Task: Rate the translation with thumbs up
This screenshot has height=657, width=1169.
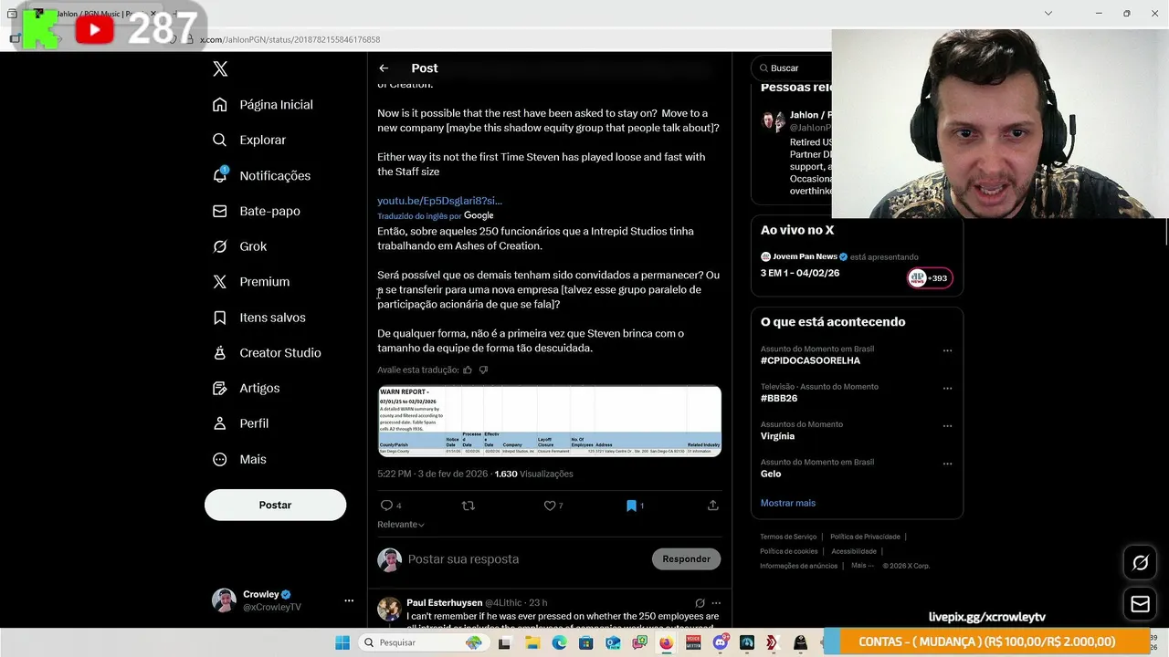Action: coord(468,370)
